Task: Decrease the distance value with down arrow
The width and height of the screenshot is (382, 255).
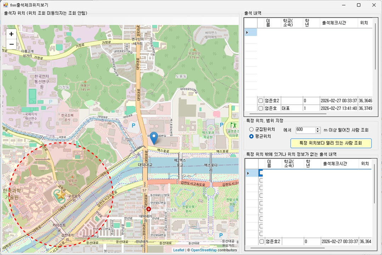Action: pos(318,131)
